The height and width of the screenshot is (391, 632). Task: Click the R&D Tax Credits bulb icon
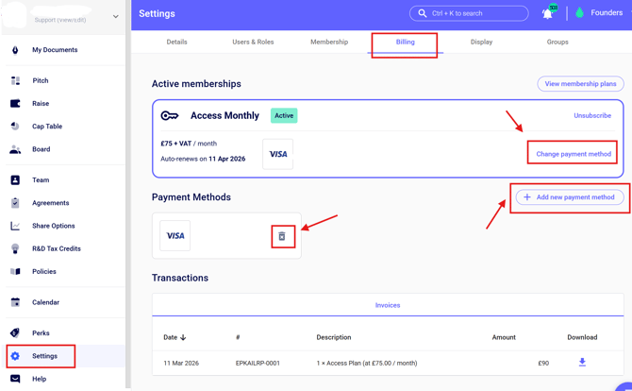15,248
